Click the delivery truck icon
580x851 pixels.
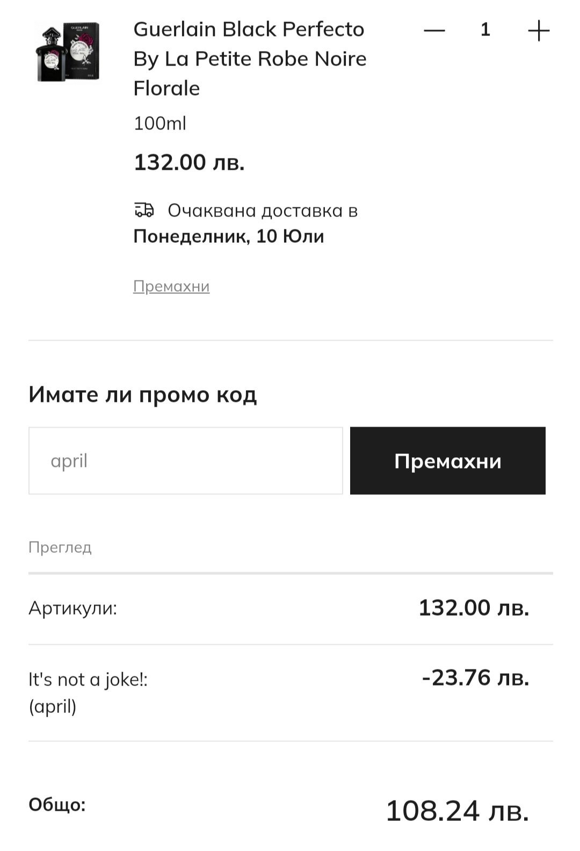[144, 210]
